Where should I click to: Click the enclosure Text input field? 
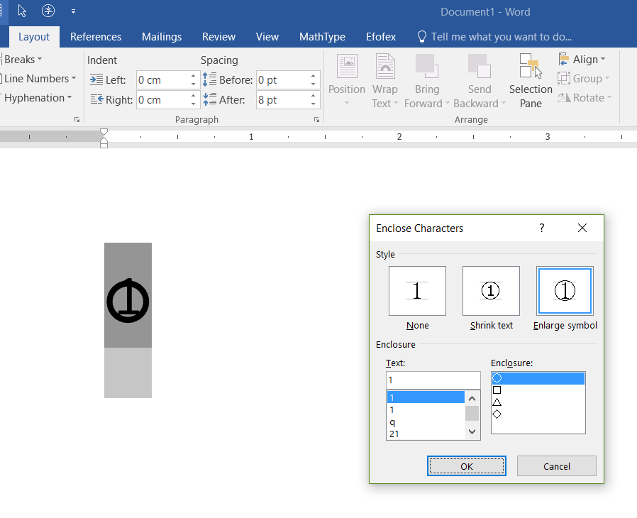coord(433,380)
